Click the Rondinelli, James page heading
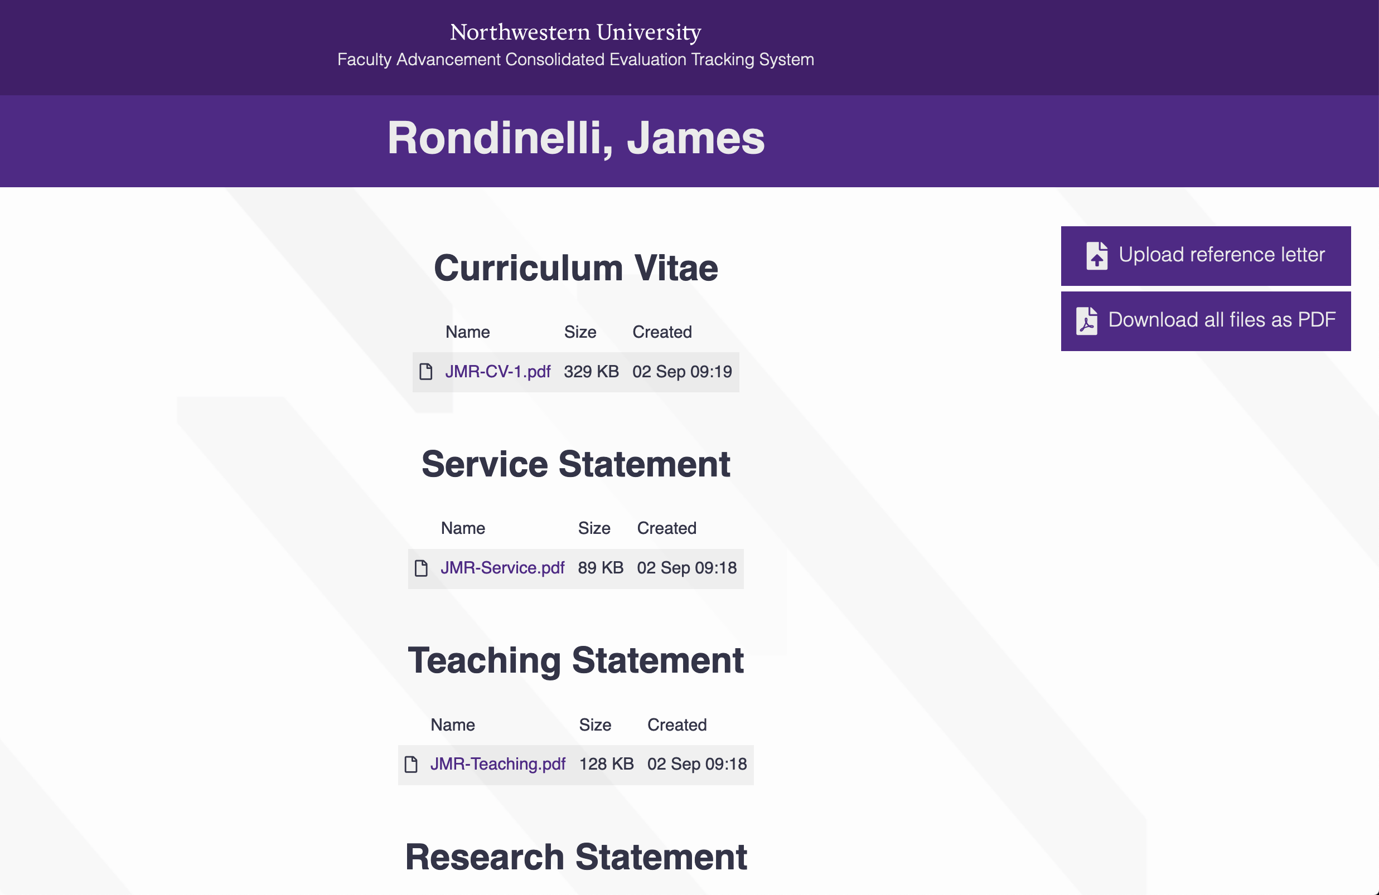Image resolution: width=1379 pixels, height=895 pixels. pos(575,138)
